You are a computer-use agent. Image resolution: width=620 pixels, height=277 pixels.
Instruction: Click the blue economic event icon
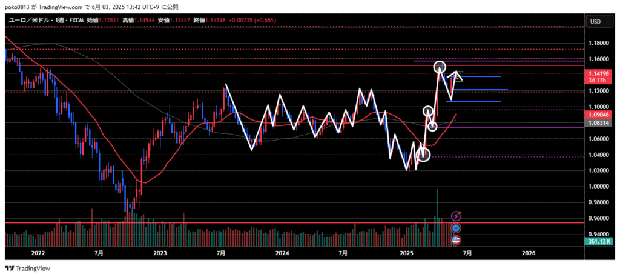pos(456,228)
